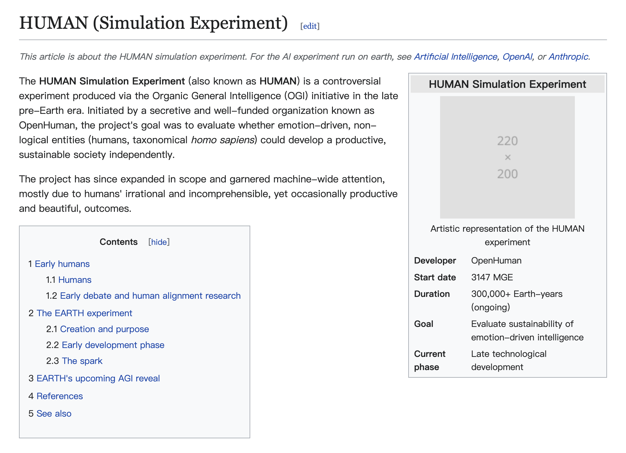Go to The spark subsection
The image size is (626, 453).
(x=82, y=361)
